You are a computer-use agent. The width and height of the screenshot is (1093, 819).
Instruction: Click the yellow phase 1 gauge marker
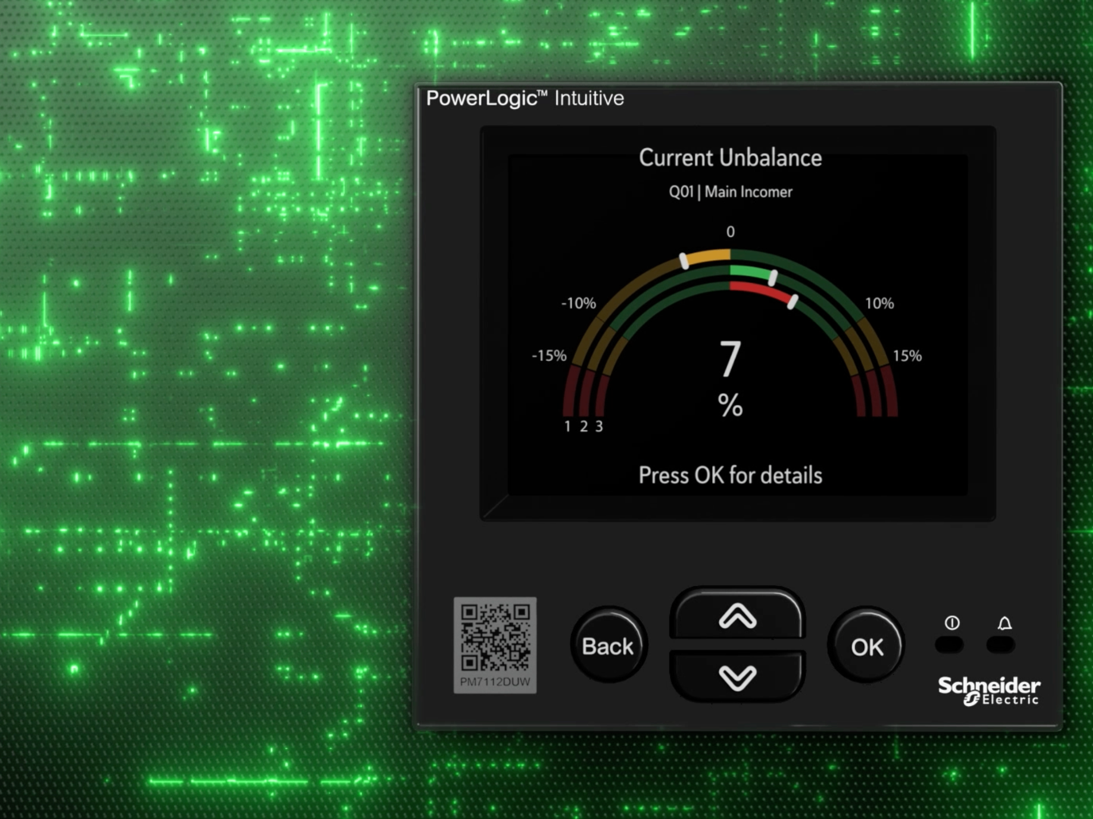pos(684,261)
